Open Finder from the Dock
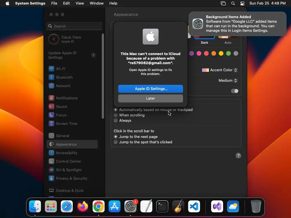 (x=35, y=206)
